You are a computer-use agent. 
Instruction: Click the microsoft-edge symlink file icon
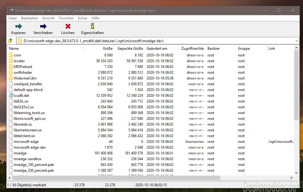click(11, 142)
